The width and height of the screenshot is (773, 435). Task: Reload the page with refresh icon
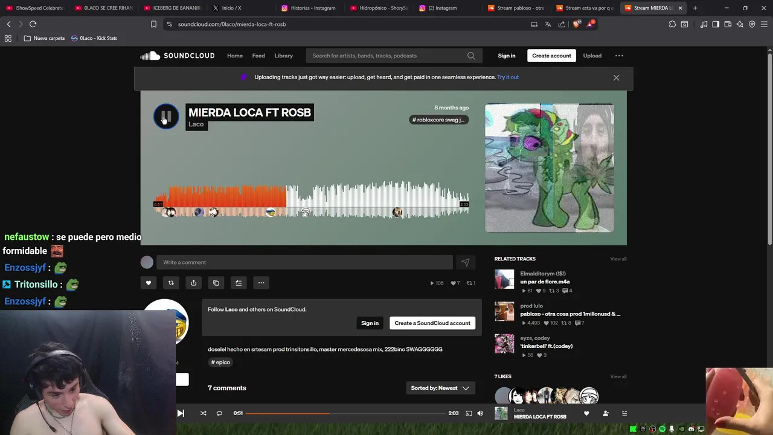coord(33,24)
